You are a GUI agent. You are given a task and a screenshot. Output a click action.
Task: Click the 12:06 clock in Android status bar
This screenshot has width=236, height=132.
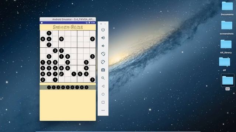coord(93,23)
